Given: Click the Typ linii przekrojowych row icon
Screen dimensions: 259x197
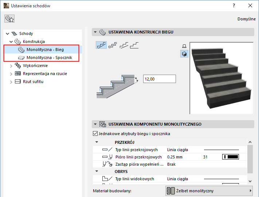Looking at the screenshot, I should click(x=107, y=150).
